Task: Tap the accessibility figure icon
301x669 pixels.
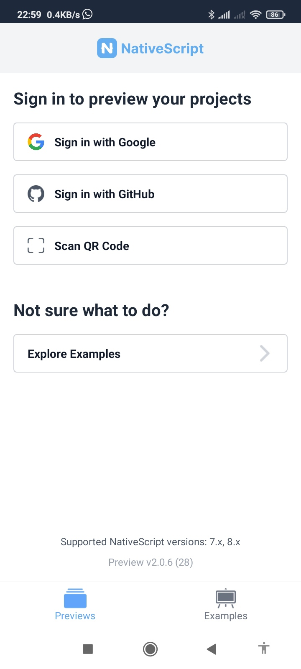Action: pos(264,649)
